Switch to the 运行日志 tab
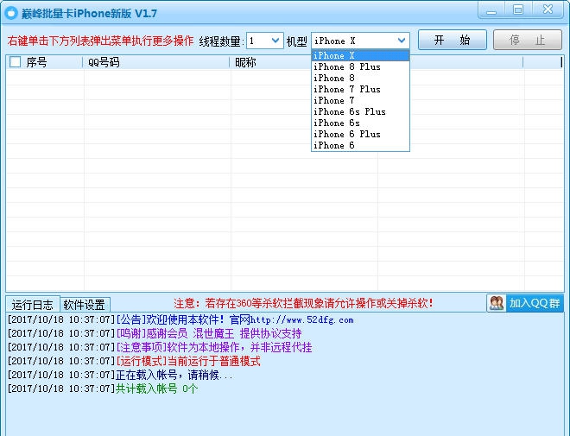570x436 pixels. click(x=33, y=305)
